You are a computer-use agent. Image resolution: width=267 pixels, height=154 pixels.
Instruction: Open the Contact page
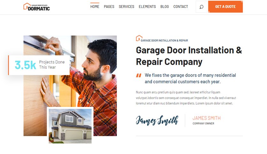181,7
